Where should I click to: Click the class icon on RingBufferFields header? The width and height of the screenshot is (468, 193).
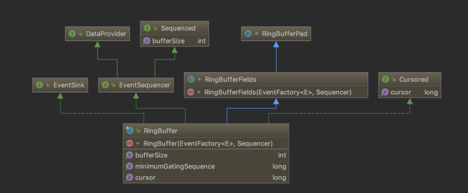coord(191,79)
